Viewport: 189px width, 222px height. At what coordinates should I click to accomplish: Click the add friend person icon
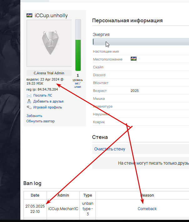point(29,101)
